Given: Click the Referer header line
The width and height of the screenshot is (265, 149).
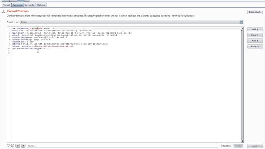Looking at the screenshot, I should click(x=60, y=44).
